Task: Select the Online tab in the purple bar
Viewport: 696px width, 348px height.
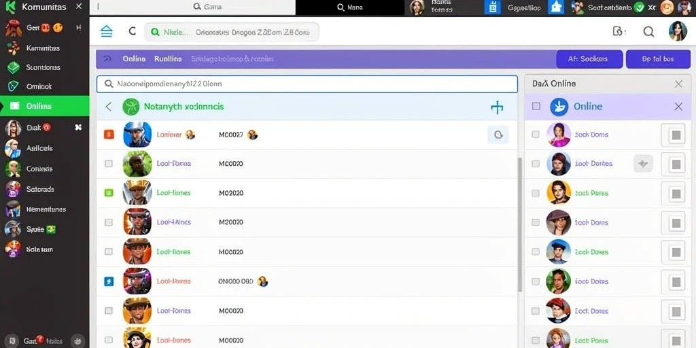Action: point(134,58)
